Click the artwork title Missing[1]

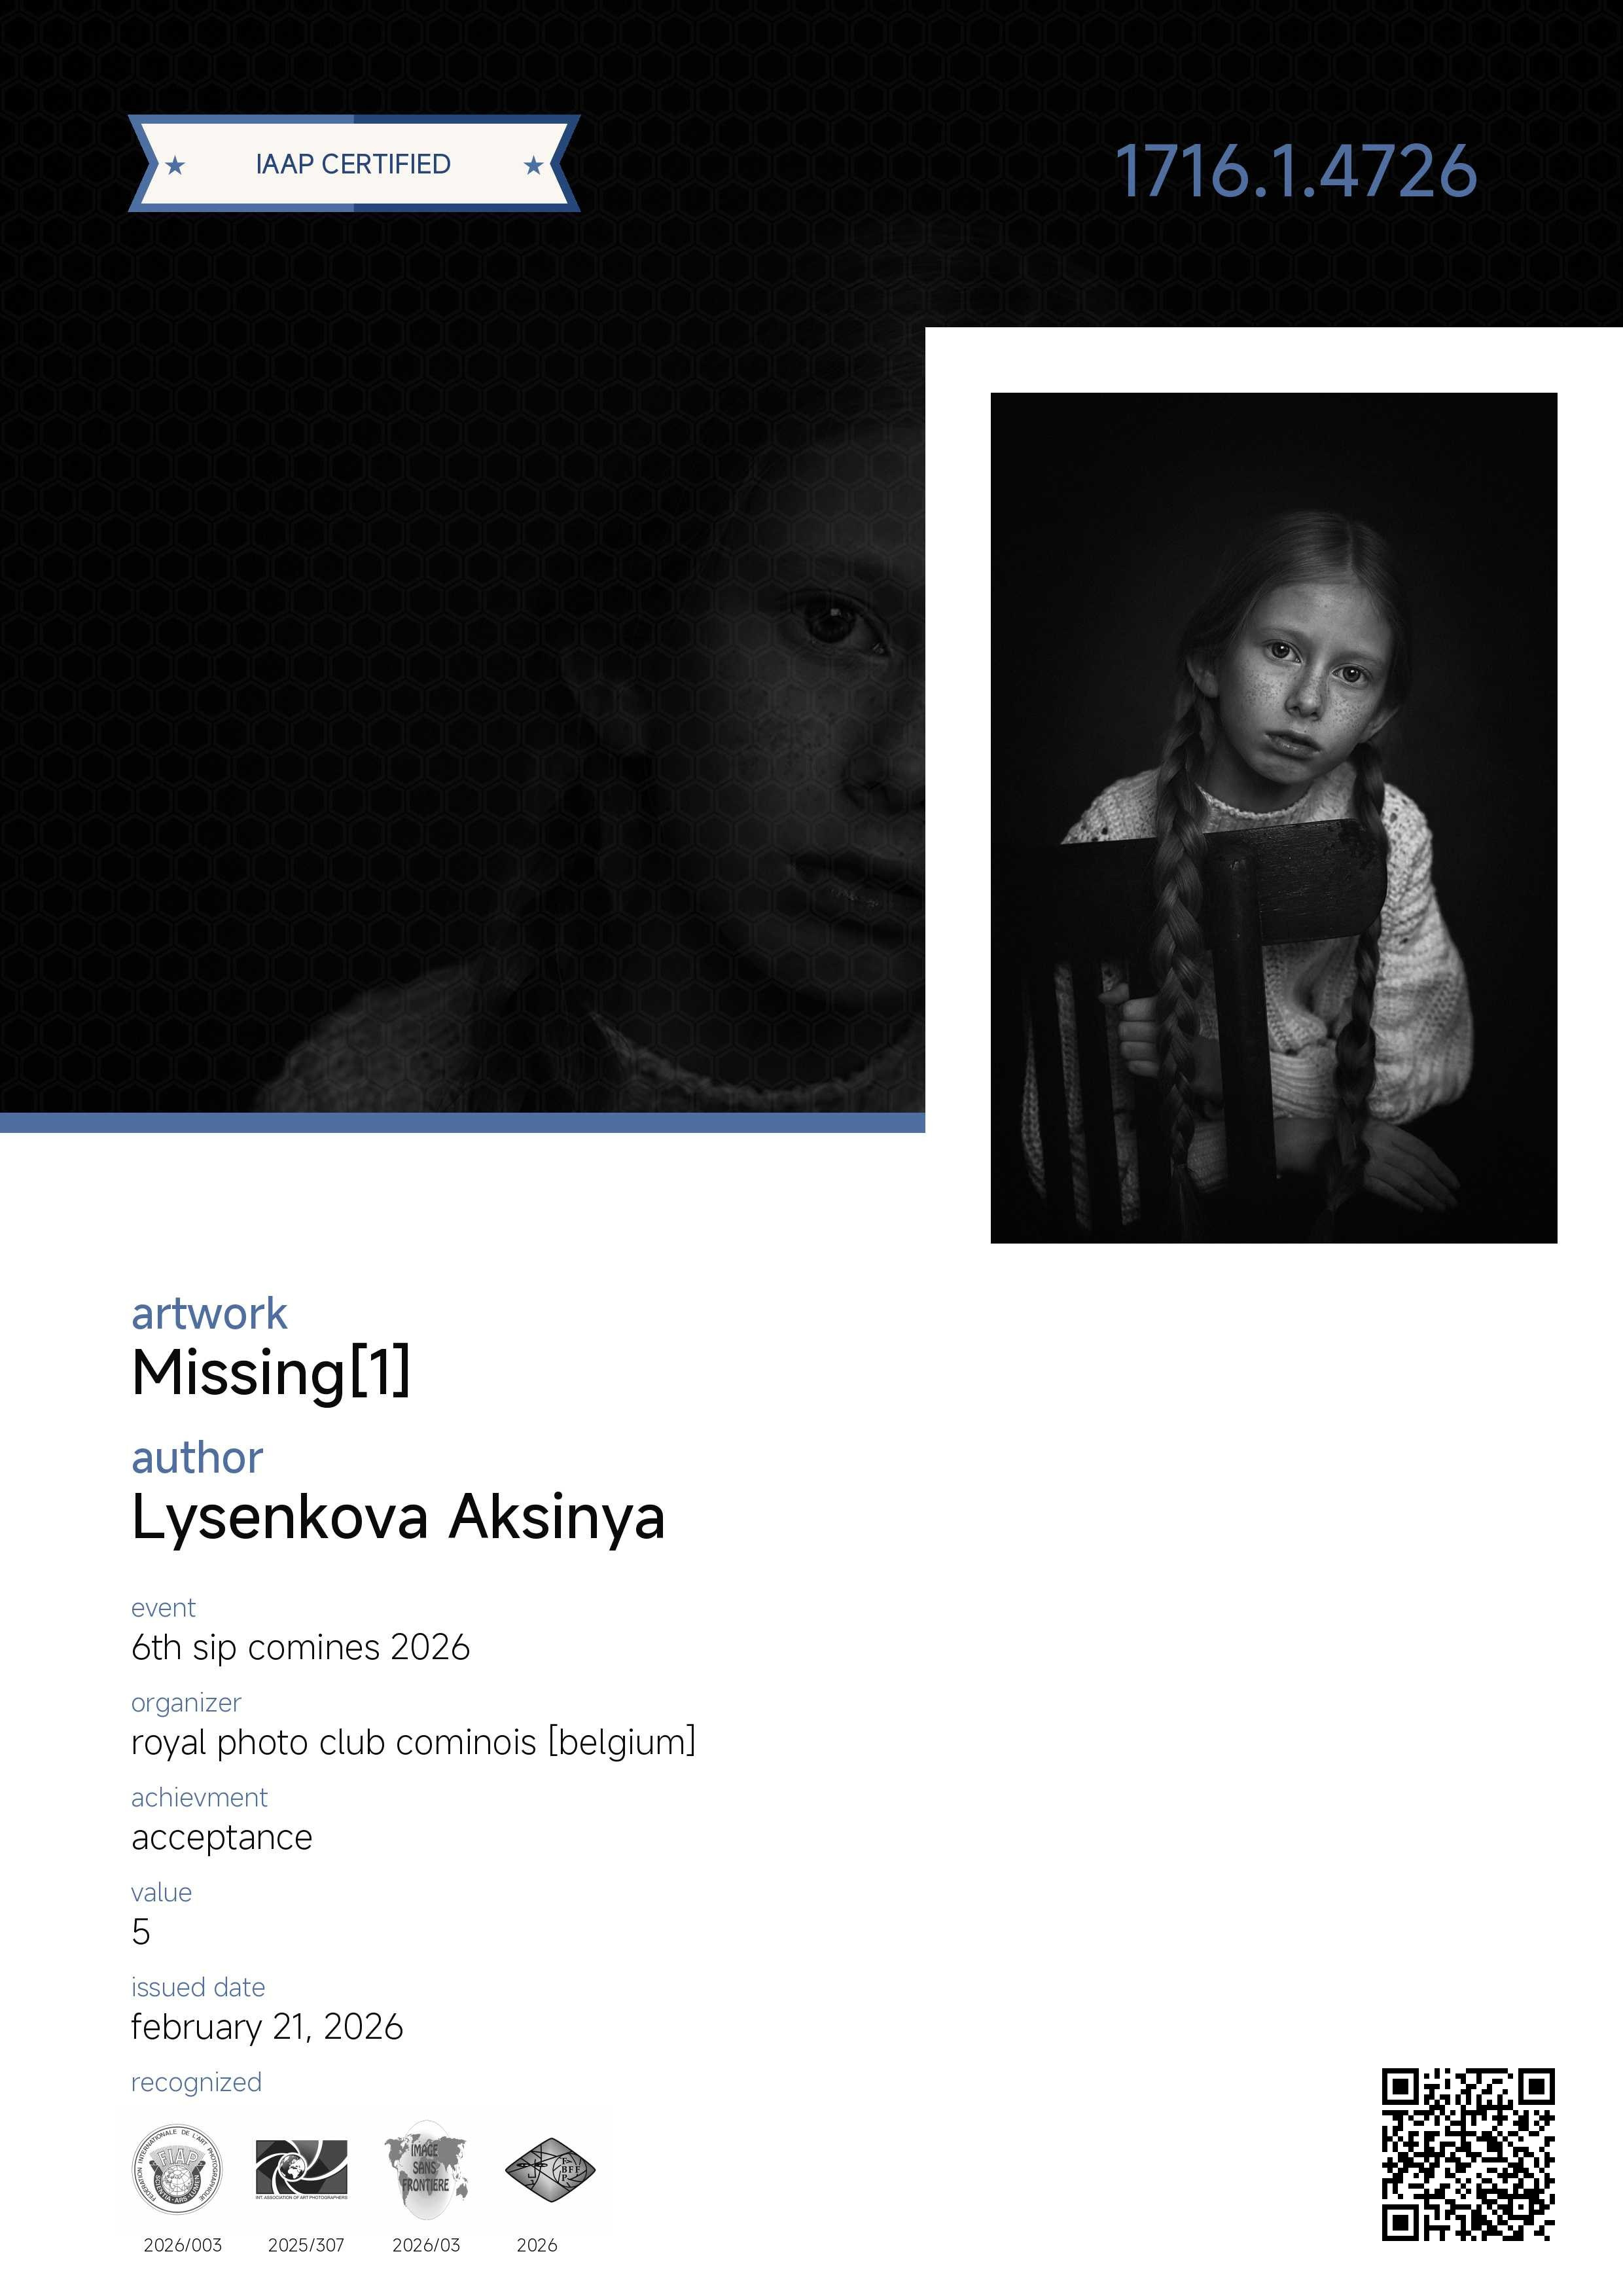(x=271, y=1373)
